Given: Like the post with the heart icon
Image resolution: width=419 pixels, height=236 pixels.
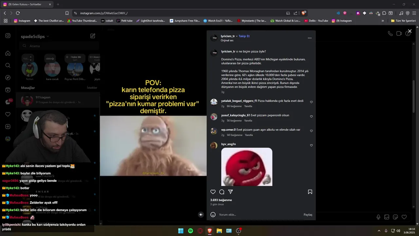Looking at the screenshot, I should (x=213, y=192).
